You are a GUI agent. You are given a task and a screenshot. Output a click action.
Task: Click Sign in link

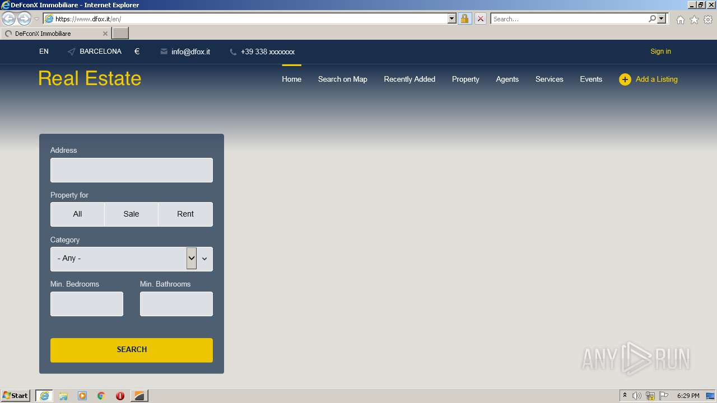click(x=660, y=51)
